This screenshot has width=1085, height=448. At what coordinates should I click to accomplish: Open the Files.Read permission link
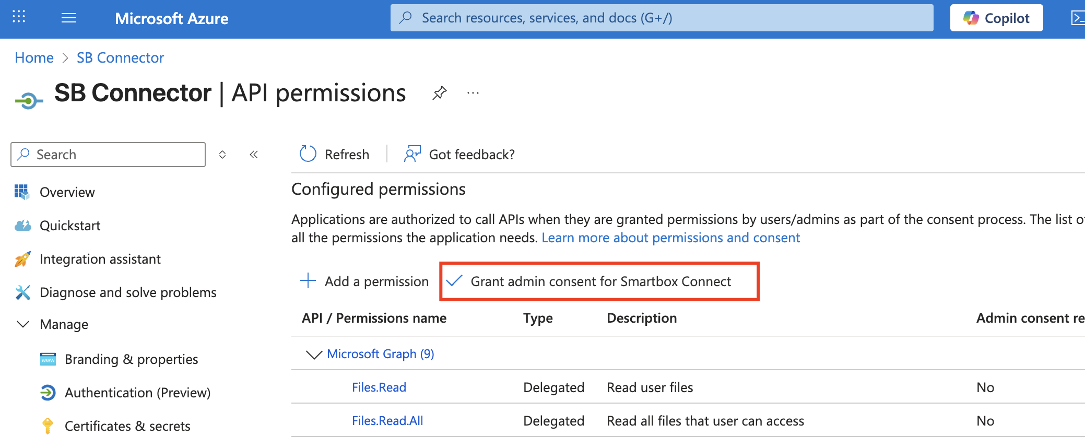379,387
